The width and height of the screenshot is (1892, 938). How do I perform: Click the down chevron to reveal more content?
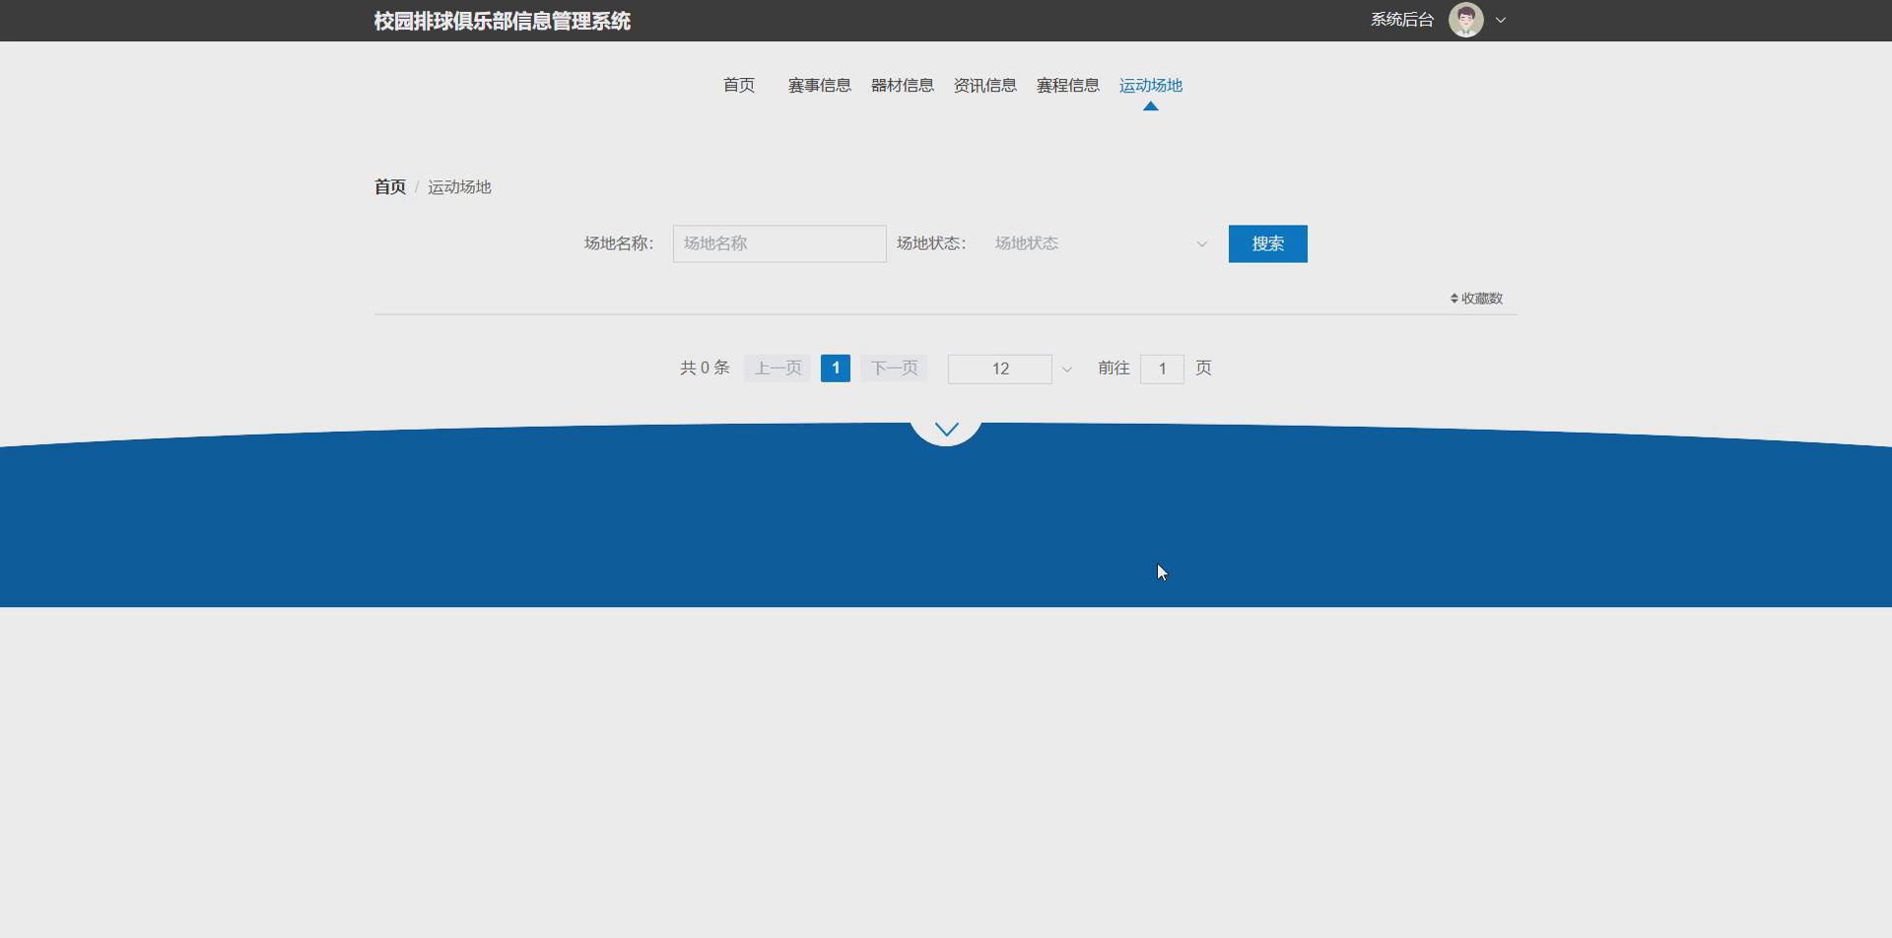click(946, 429)
